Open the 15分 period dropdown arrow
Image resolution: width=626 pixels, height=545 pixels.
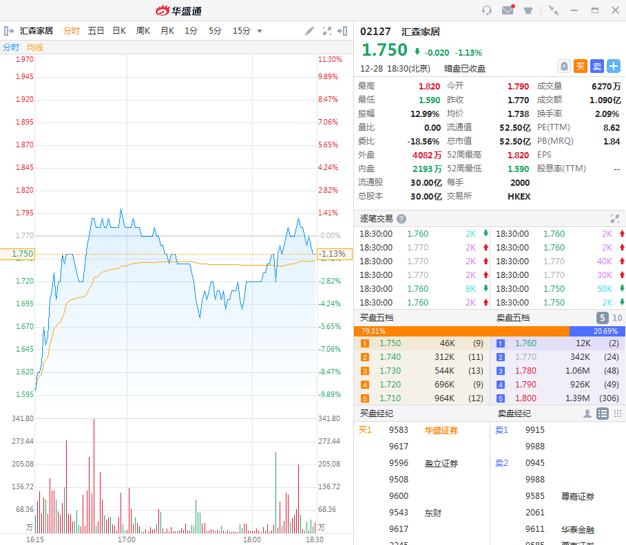[260, 31]
